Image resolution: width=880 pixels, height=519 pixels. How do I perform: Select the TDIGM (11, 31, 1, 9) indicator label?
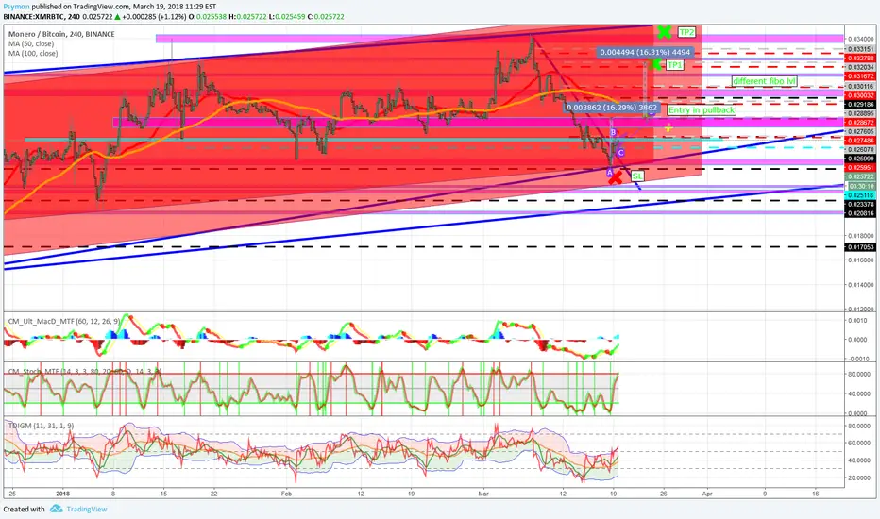pos(41,426)
